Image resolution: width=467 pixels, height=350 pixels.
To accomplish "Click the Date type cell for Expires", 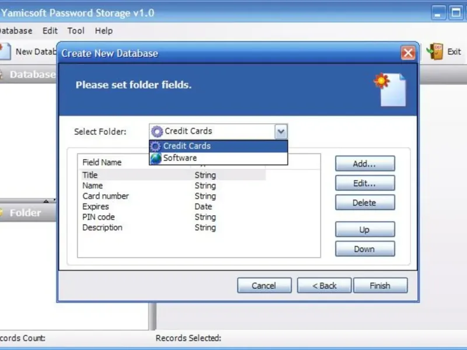I will tap(203, 206).
